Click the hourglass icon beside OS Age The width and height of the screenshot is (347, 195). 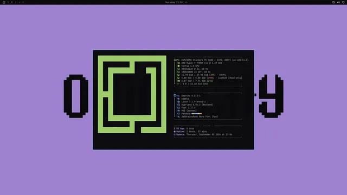(x=175, y=128)
